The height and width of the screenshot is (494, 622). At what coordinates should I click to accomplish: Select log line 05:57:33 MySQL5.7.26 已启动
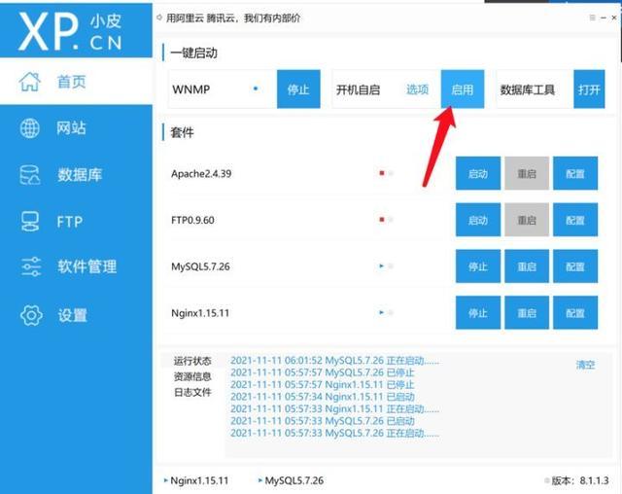[x=322, y=421]
